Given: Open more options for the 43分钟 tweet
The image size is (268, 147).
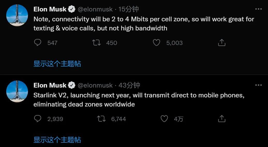Looking at the screenshot, I should pos(258,85).
